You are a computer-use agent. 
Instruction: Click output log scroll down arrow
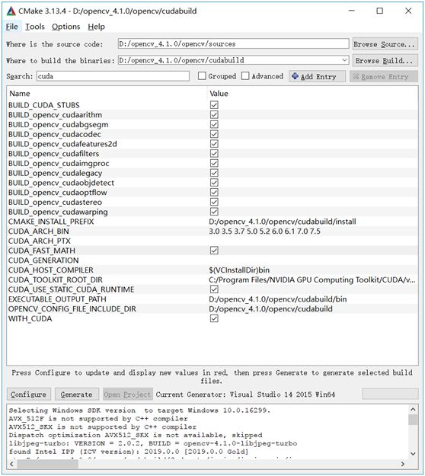coord(413,454)
